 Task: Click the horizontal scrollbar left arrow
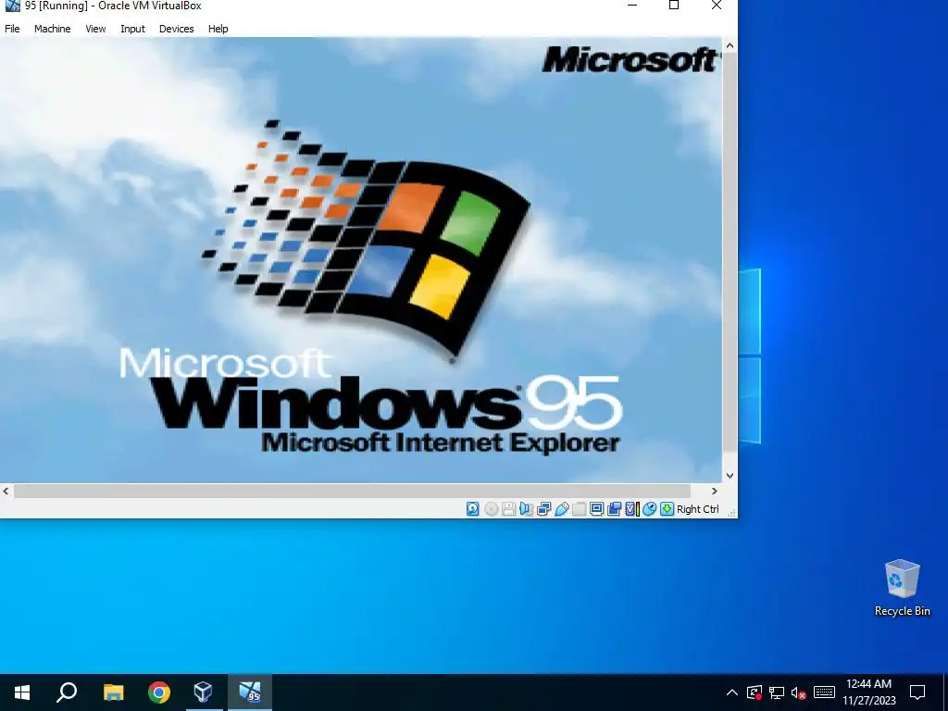coord(6,491)
